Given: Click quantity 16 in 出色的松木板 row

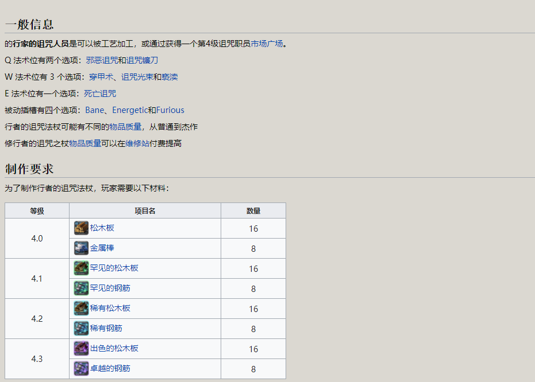Looking at the screenshot, I should click(253, 349).
